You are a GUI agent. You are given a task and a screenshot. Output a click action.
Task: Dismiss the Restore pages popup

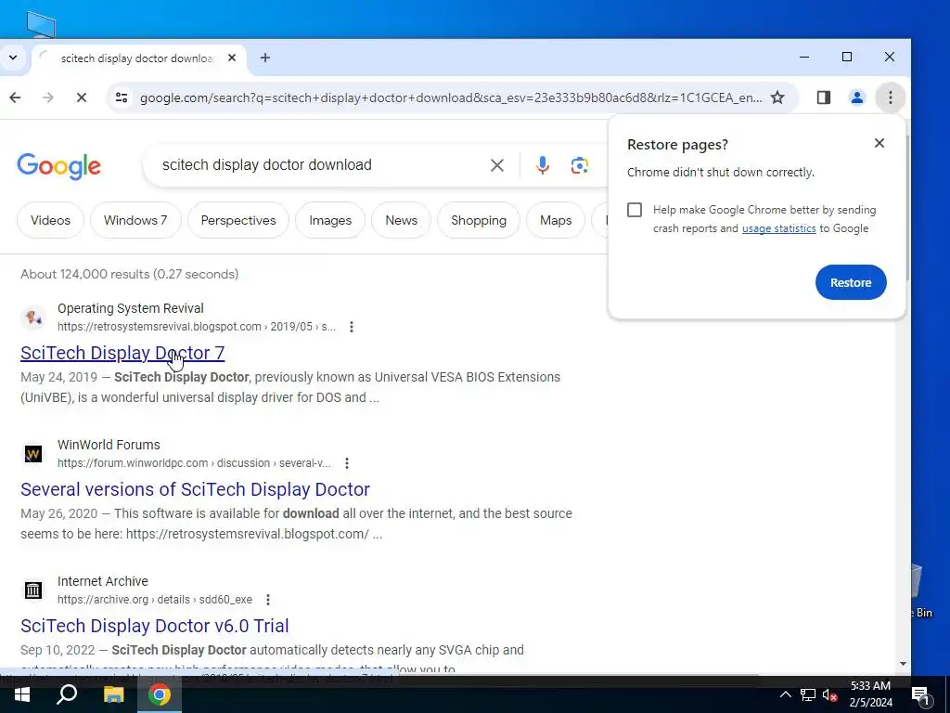point(879,143)
